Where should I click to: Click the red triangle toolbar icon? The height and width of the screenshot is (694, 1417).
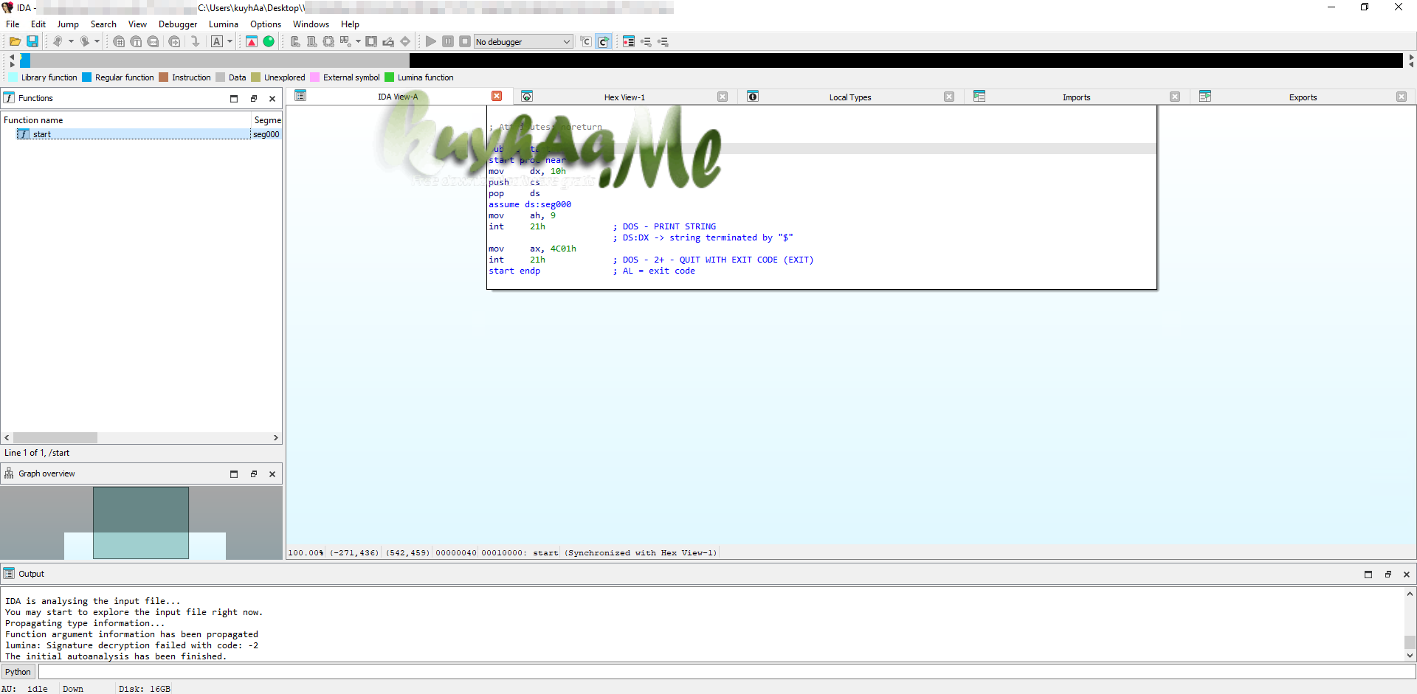pos(252,41)
